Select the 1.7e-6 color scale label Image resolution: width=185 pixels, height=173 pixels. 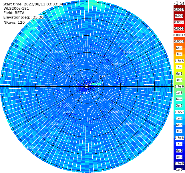179,86
